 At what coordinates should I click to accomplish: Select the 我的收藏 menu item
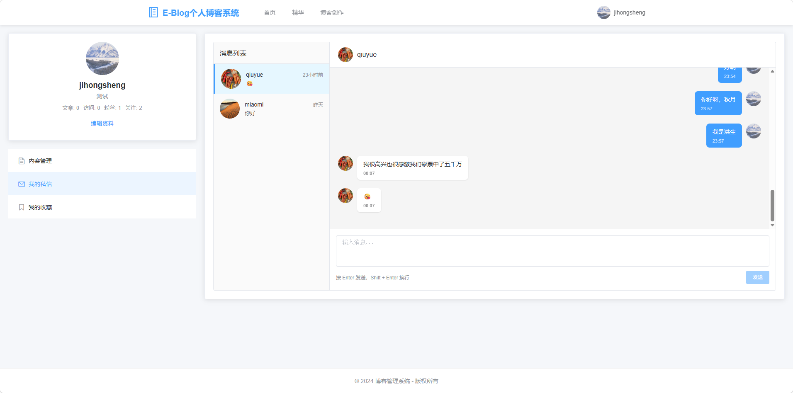coord(102,207)
